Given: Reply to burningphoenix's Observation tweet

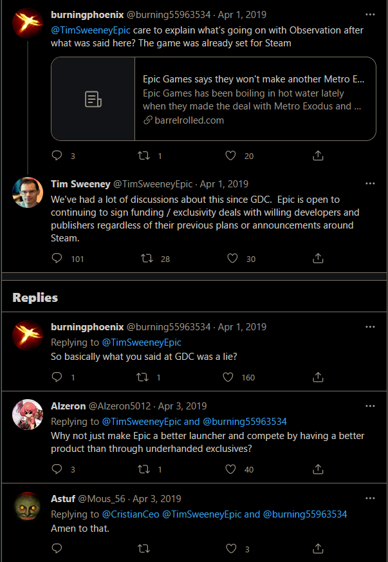Looking at the screenshot, I should click(x=57, y=155).
